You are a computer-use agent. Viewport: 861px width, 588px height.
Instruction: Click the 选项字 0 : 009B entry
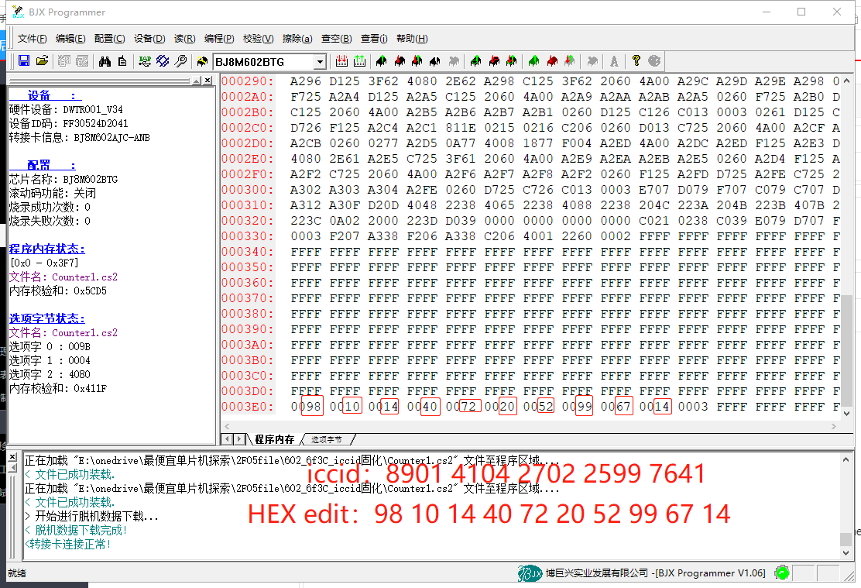pos(50,347)
